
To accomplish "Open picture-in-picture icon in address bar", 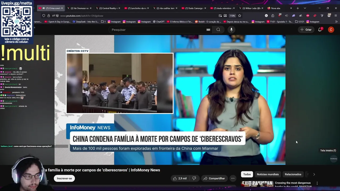I will [220, 16].
